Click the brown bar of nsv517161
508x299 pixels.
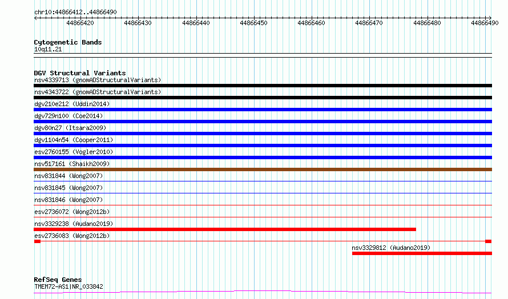263,169
